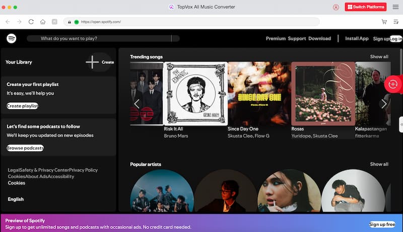This screenshot has height=232, width=403.
Task: Click the Switch Platforms button
Action: [x=366, y=7]
